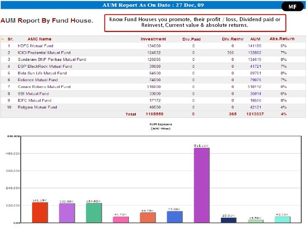Select Sundaram BNP Paribas Mutual Fund
Image resolution: width=308 pixels, height=231 pixels.
pyautogui.click(x=52, y=60)
